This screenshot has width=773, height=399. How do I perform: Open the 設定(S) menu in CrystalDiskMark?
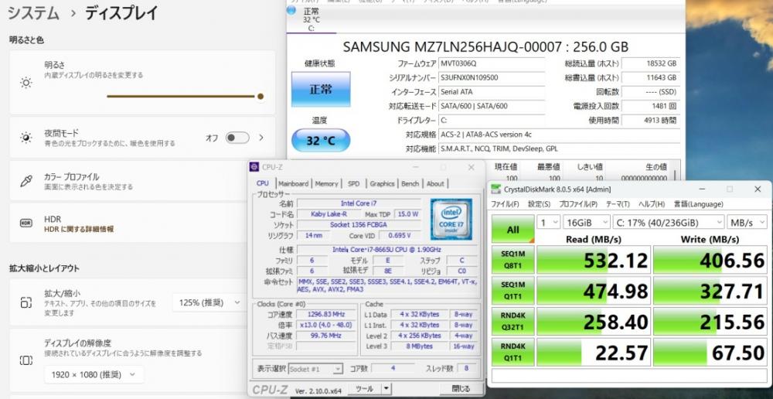[539, 204]
